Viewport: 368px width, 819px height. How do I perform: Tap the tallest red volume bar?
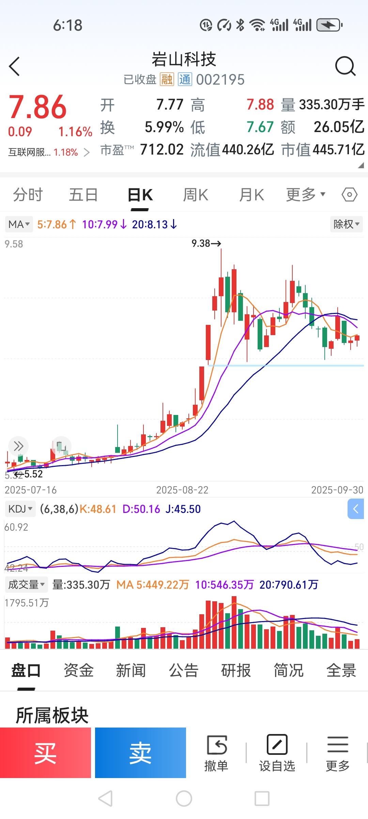pyautogui.click(x=234, y=622)
